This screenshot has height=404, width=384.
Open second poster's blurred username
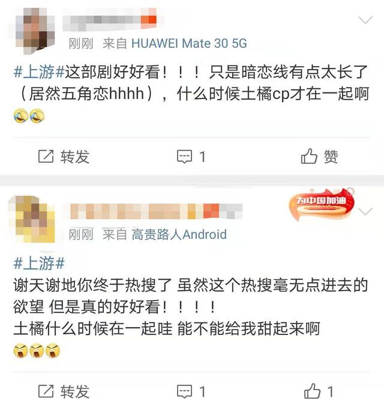157,211
